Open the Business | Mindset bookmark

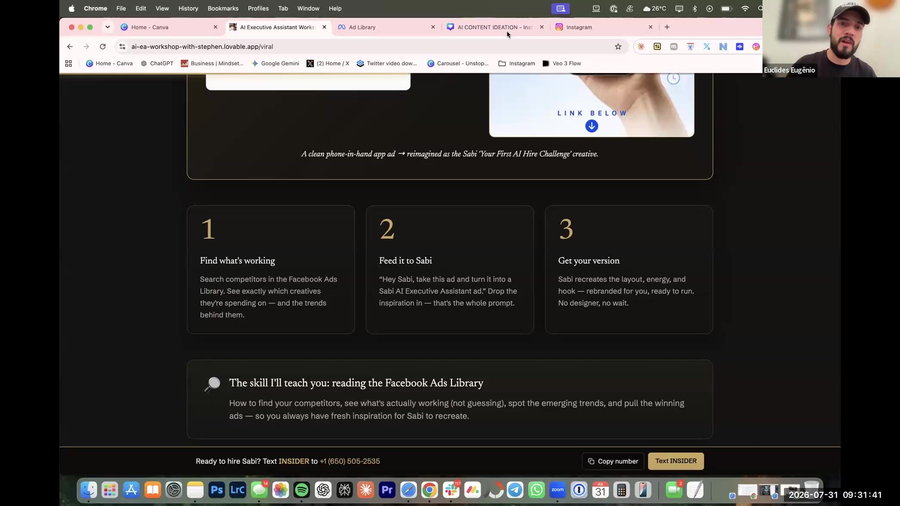(212, 64)
